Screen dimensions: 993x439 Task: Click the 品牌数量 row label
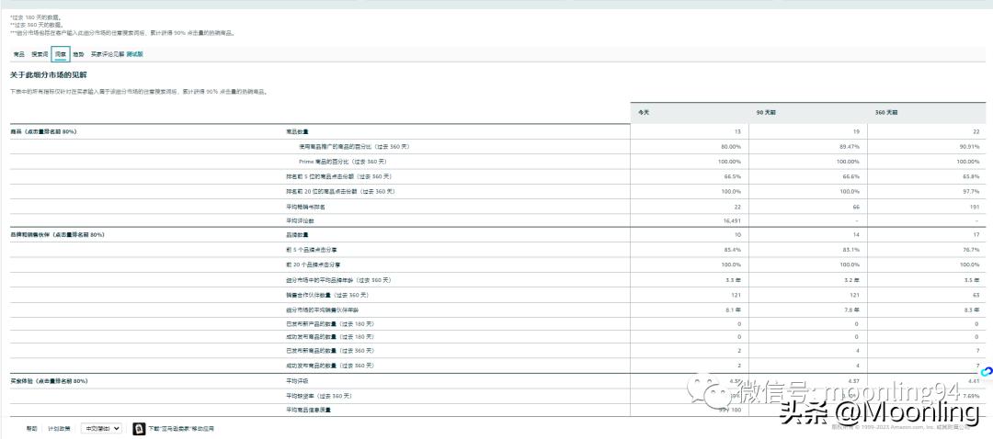(297, 235)
